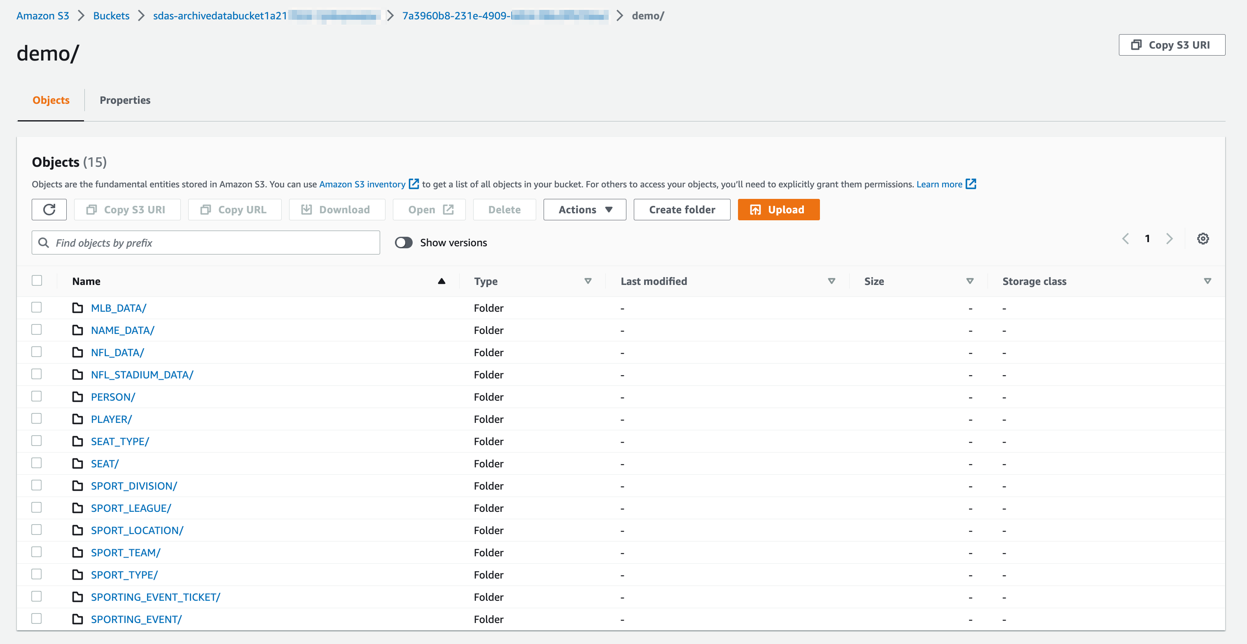
Task: Open the Actions dropdown
Action: (x=584, y=210)
